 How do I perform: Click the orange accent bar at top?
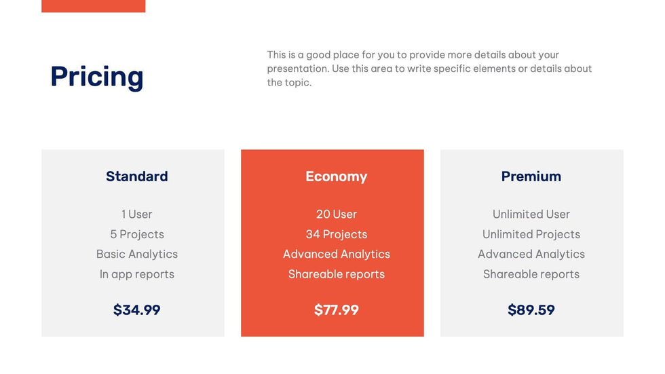coord(93,5)
